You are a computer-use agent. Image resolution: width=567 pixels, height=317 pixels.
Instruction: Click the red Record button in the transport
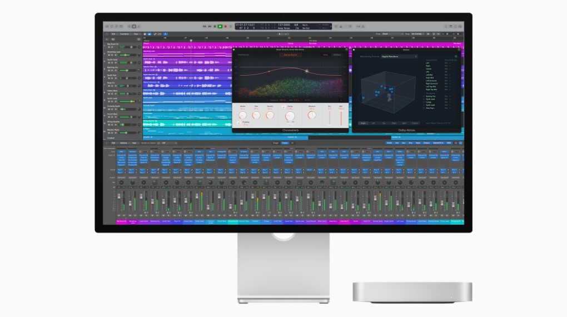(226, 27)
